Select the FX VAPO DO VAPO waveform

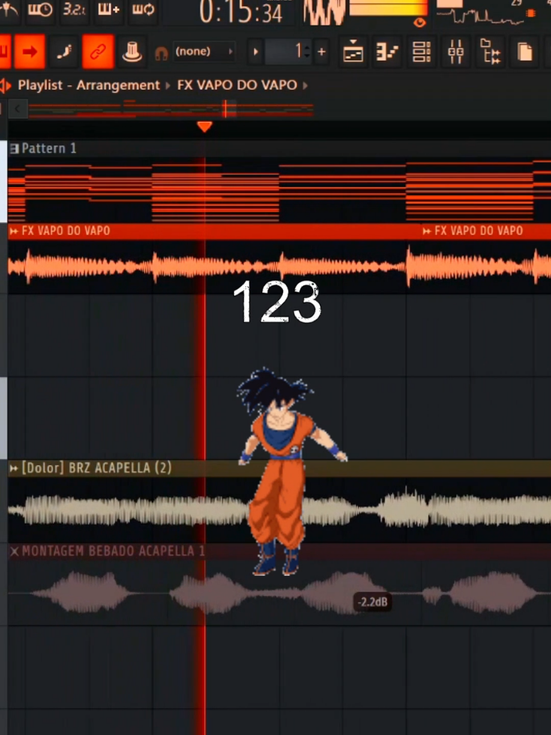click(279, 267)
